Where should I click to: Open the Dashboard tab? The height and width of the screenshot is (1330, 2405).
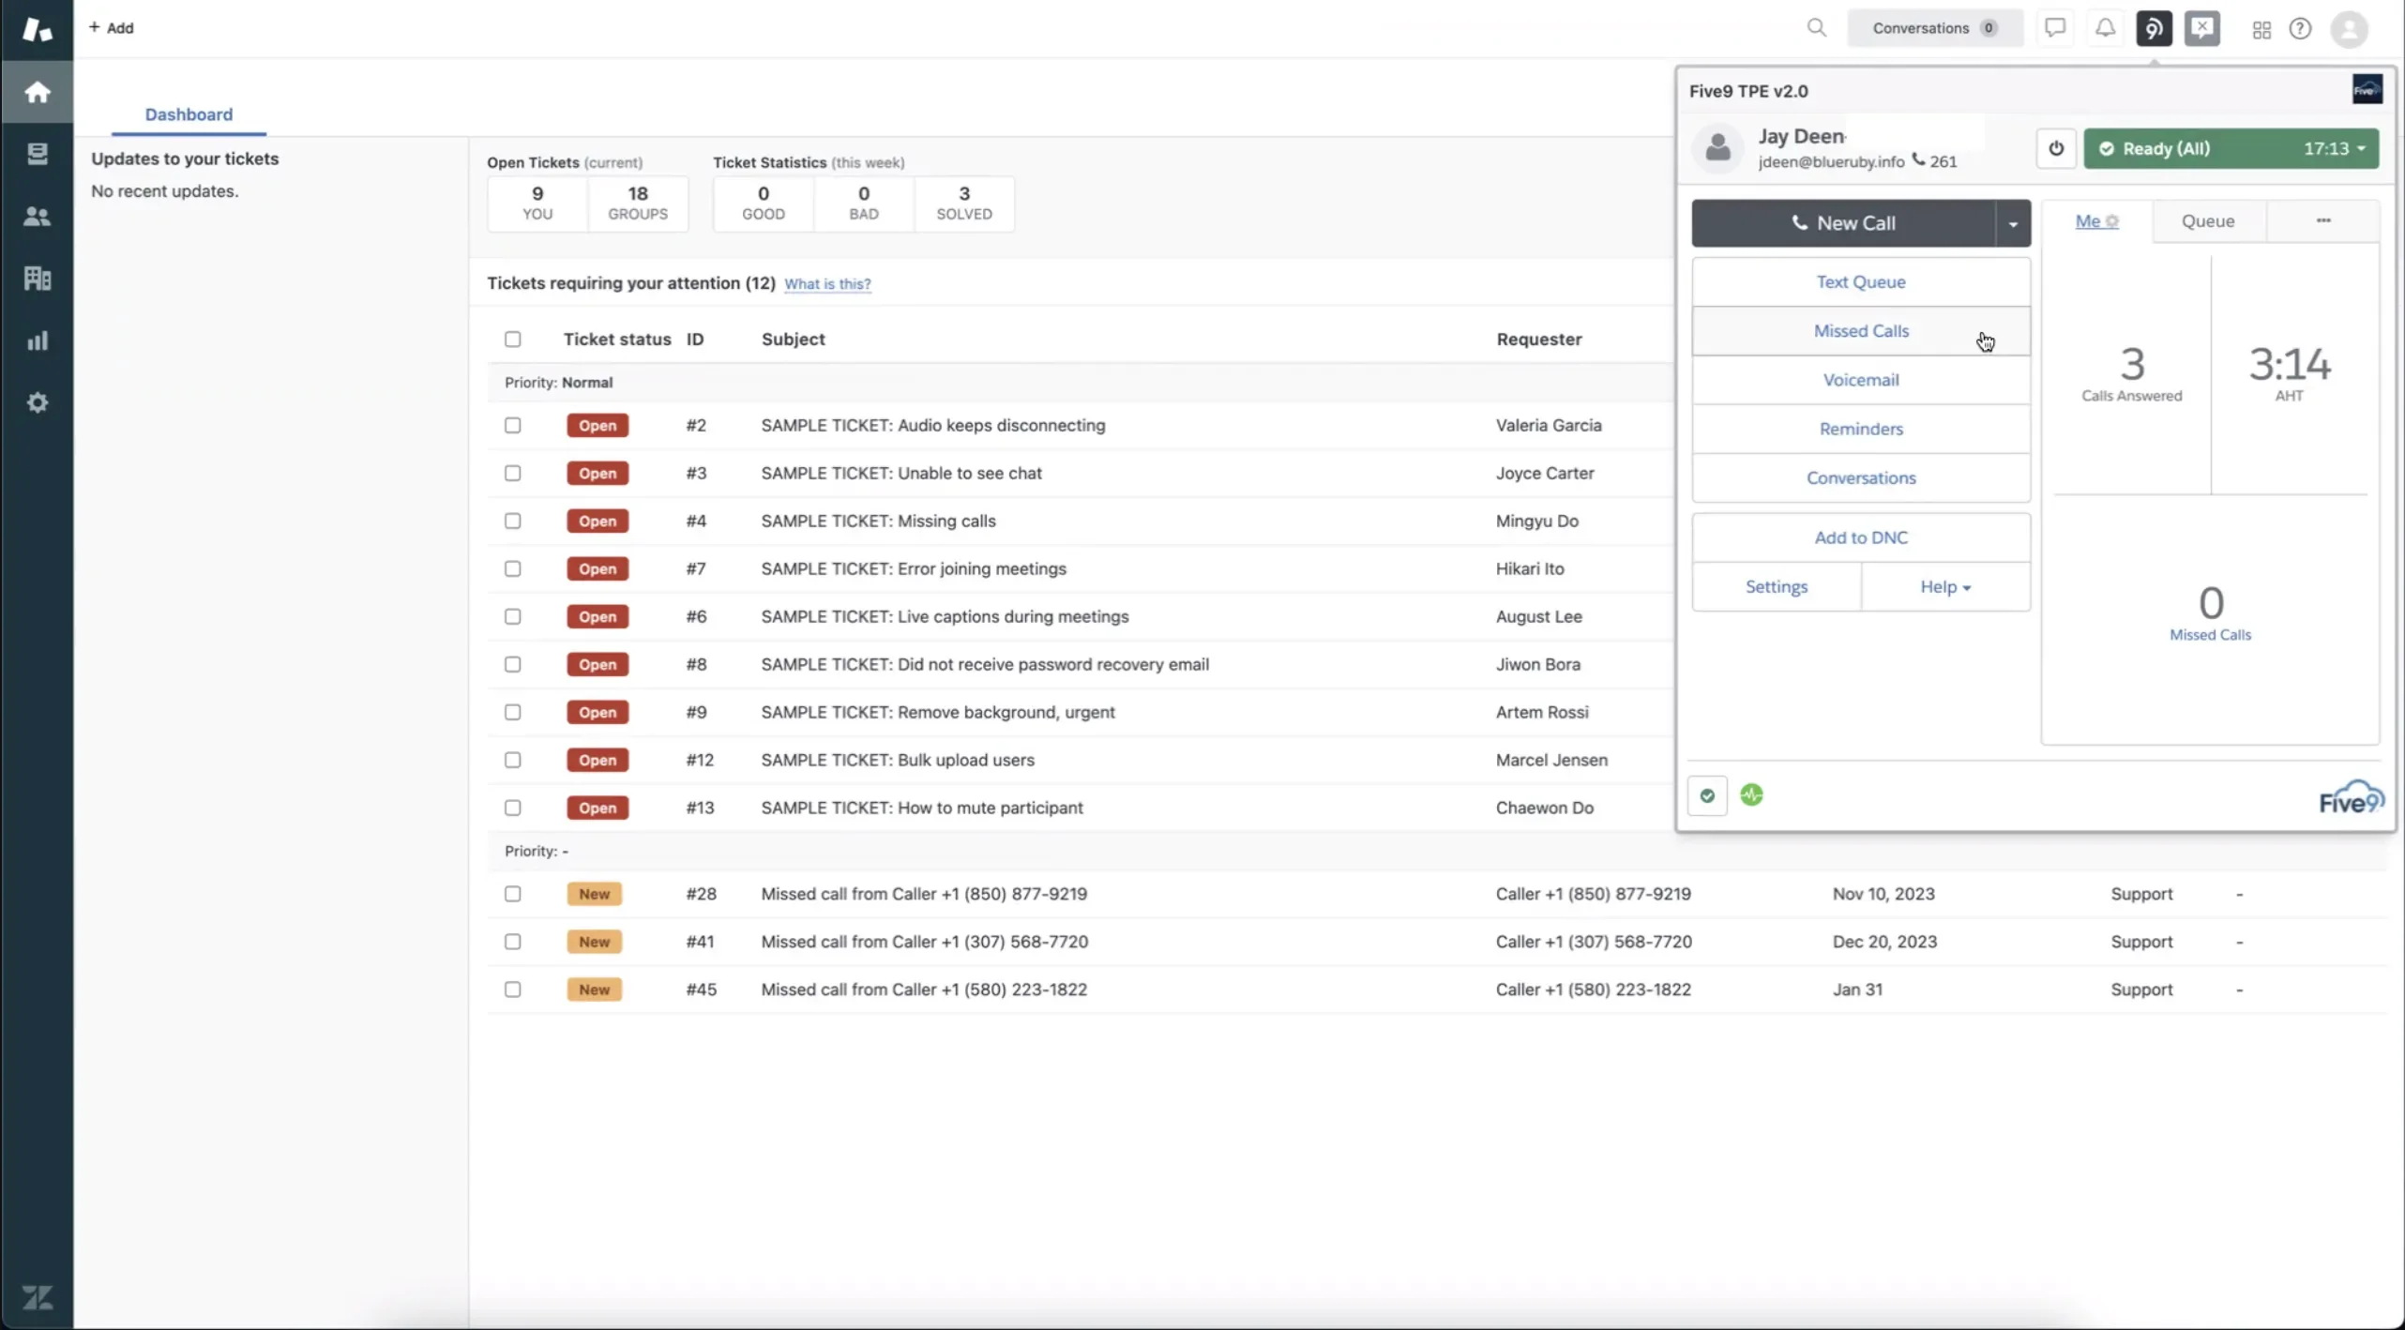187,113
